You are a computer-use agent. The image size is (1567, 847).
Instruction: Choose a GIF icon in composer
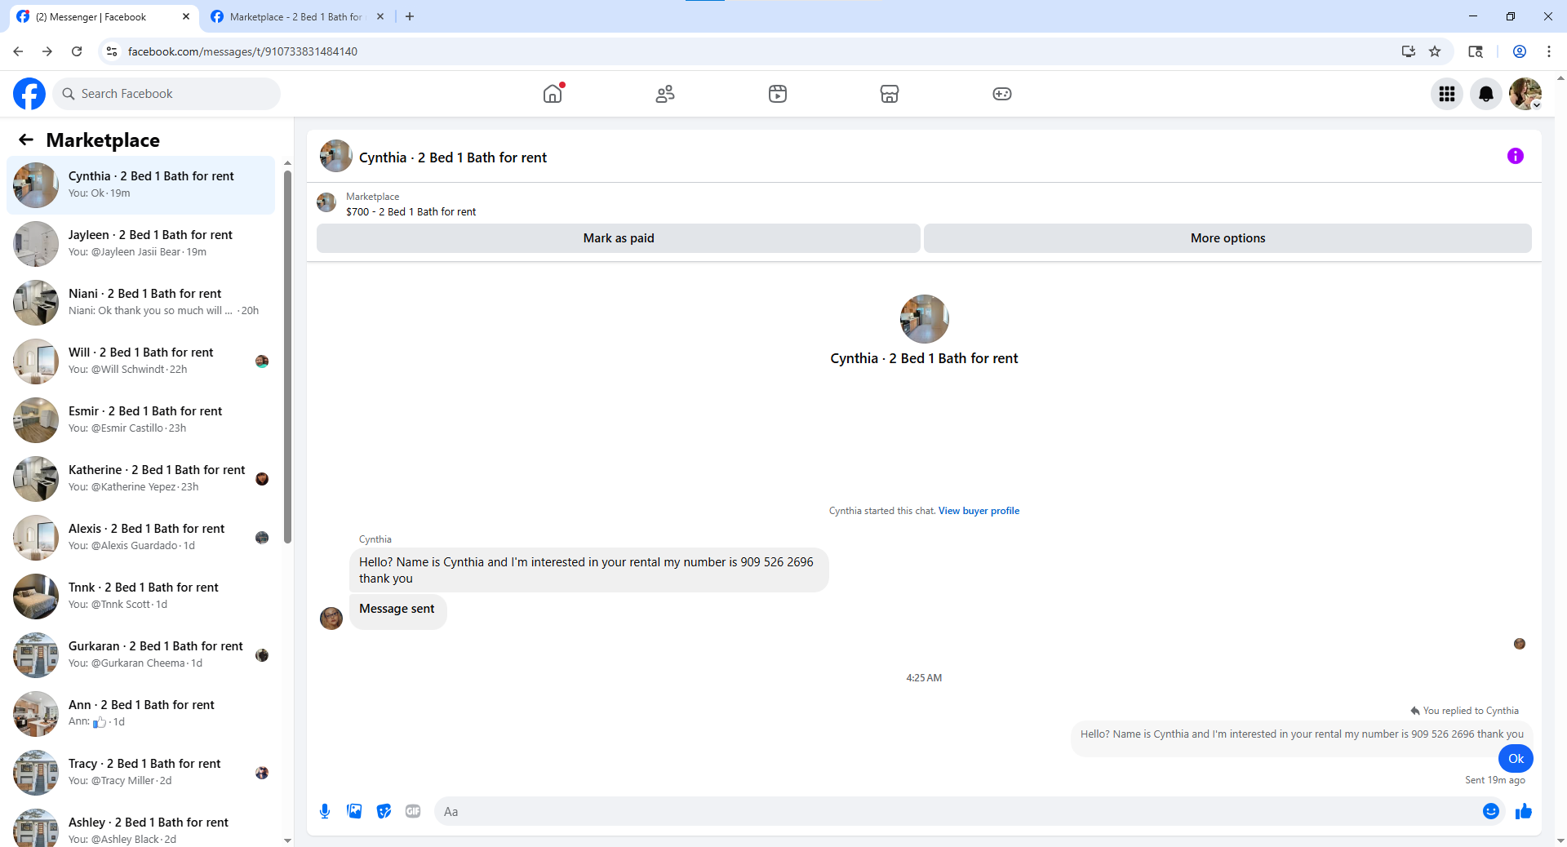[413, 811]
